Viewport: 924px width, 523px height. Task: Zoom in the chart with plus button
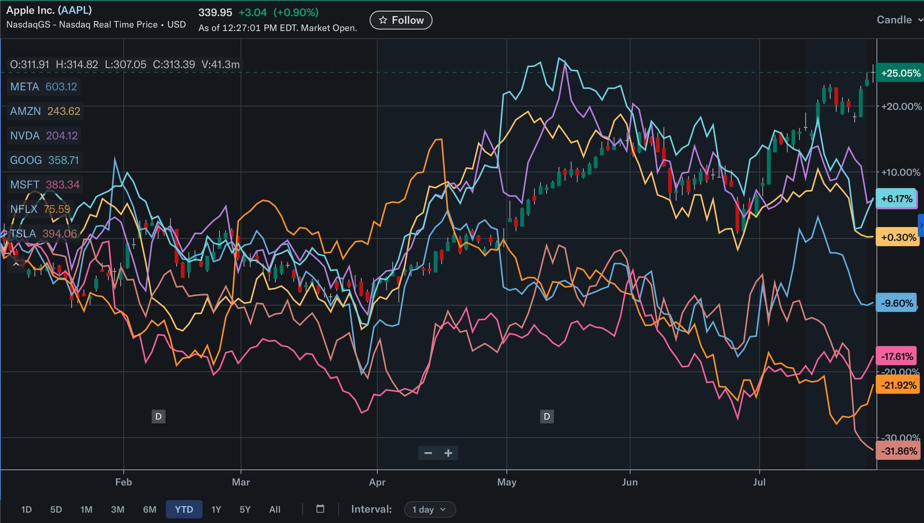coord(448,453)
